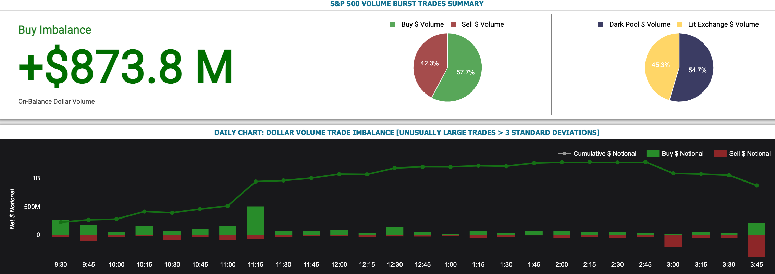Click the On-Balance Dollar Volume caption
Viewport: 775px width, 274px height.
point(57,101)
